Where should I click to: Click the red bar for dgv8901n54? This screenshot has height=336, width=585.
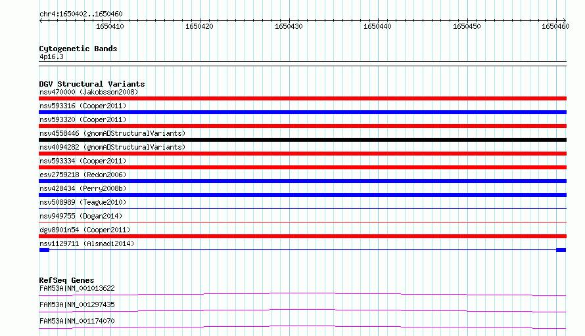pyautogui.click(x=302, y=236)
